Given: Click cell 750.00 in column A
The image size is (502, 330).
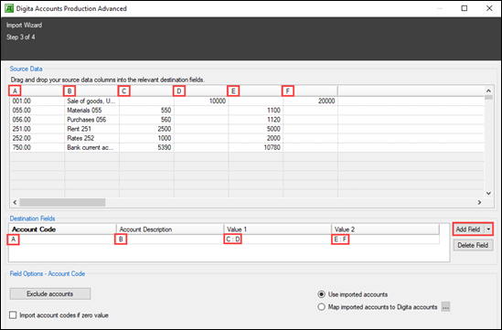Looking at the screenshot, I should (37, 147).
